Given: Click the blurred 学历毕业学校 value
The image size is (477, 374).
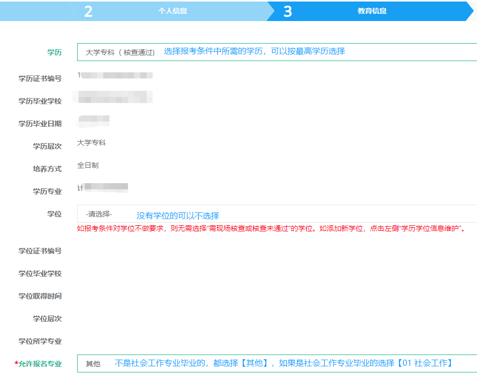Looking at the screenshot, I should pyautogui.click(x=114, y=97).
